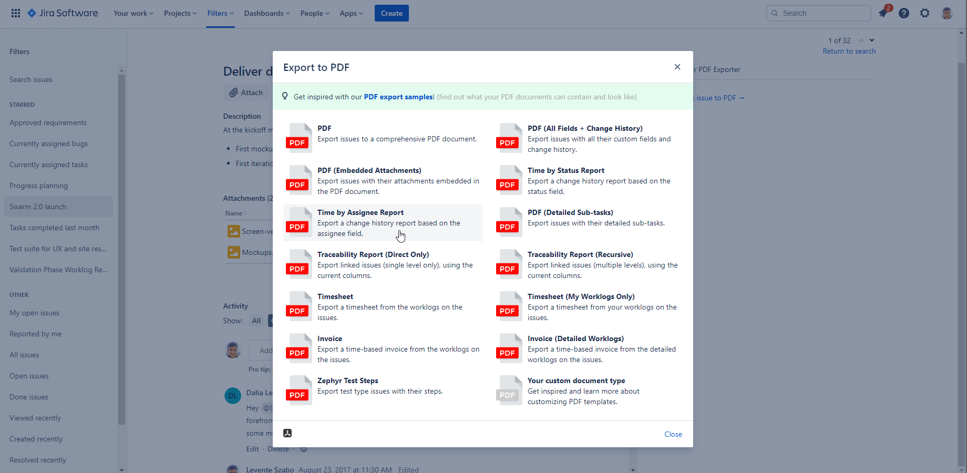Select the Time by Assignee Report export
This screenshot has height=473, width=967.
[x=383, y=223]
